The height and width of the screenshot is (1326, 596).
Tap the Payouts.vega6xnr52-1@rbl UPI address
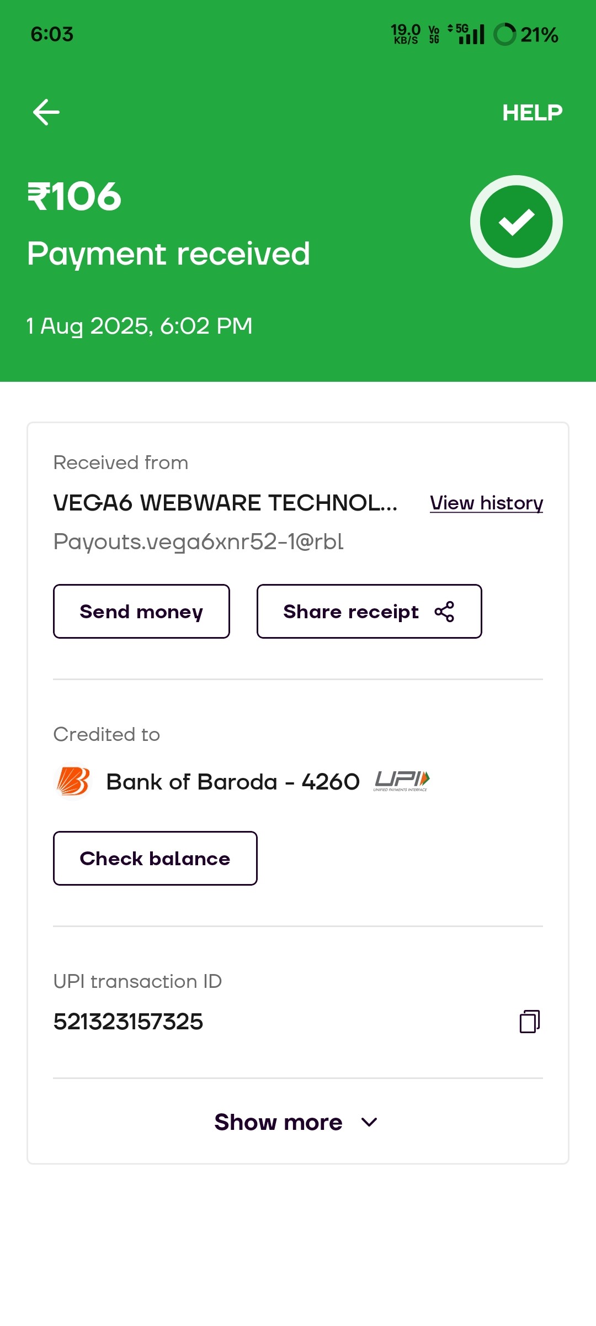tap(199, 541)
